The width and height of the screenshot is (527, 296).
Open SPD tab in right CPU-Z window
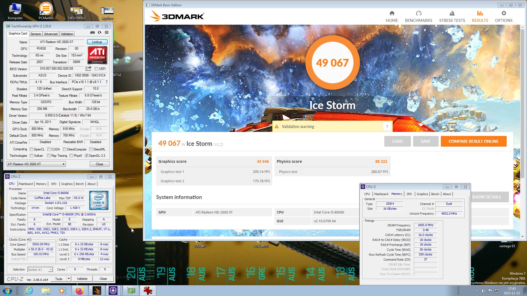click(x=409, y=194)
